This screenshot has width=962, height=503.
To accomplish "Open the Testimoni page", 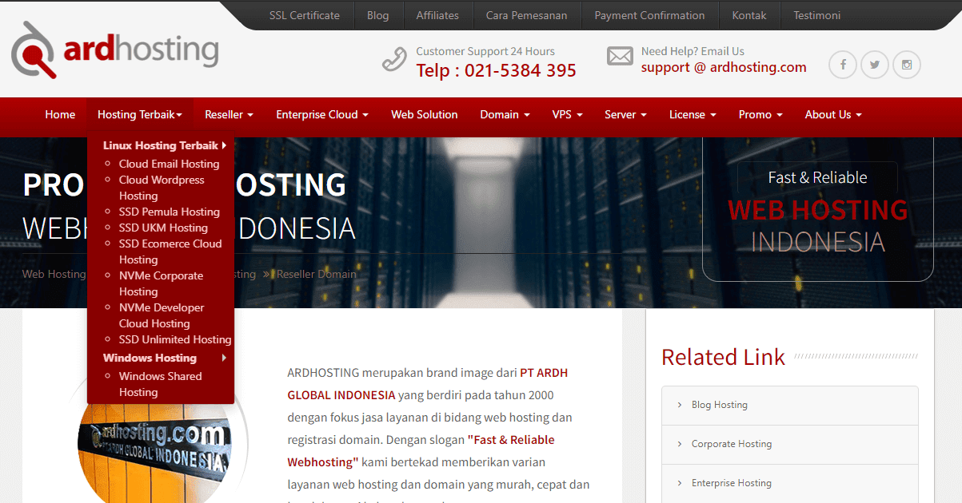I will [816, 15].
